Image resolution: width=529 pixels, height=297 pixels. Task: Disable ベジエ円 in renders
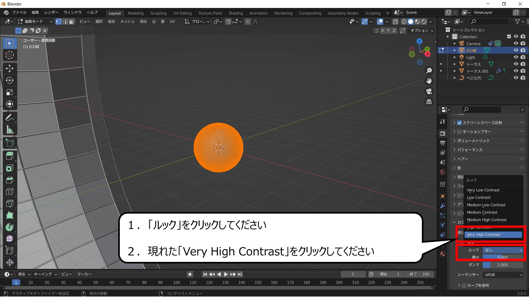(x=523, y=78)
